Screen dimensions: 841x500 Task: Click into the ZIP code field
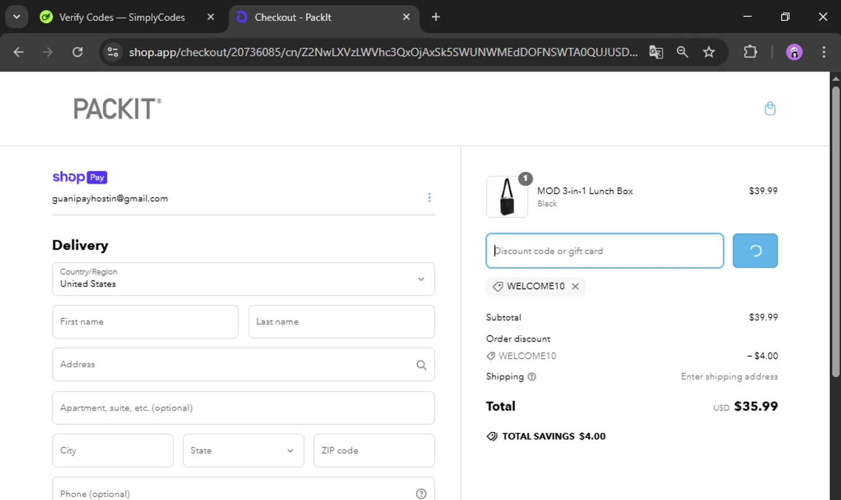(374, 451)
